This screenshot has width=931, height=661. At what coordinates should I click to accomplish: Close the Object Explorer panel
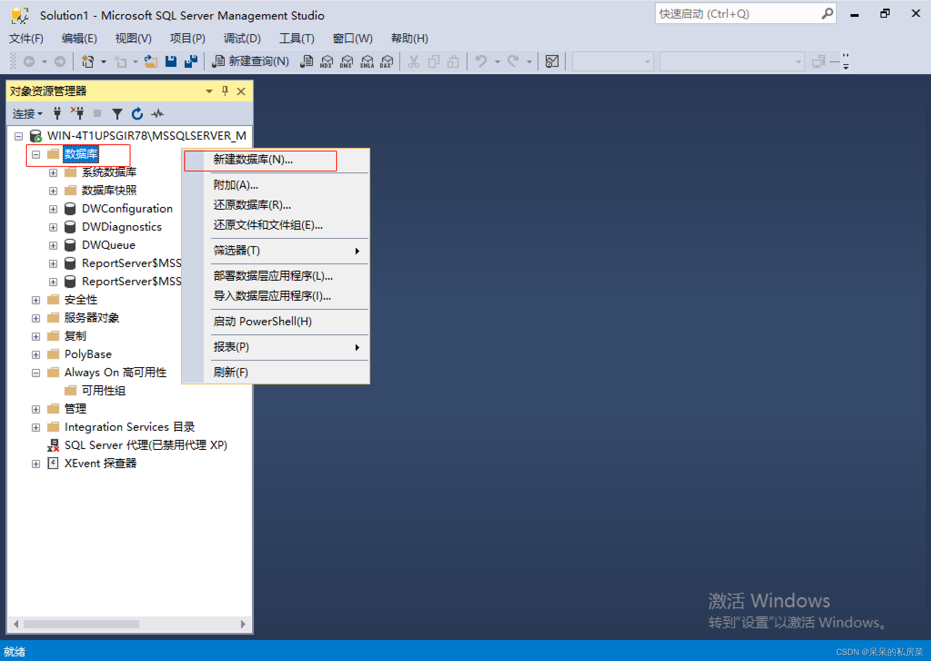click(x=241, y=91)
